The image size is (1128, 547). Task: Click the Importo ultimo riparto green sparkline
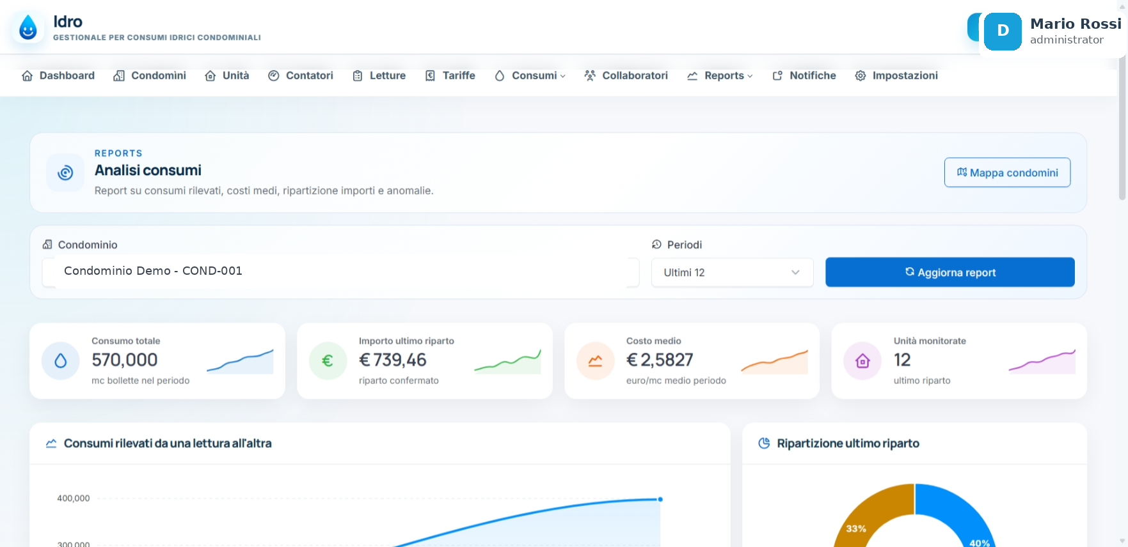point(507,361)
